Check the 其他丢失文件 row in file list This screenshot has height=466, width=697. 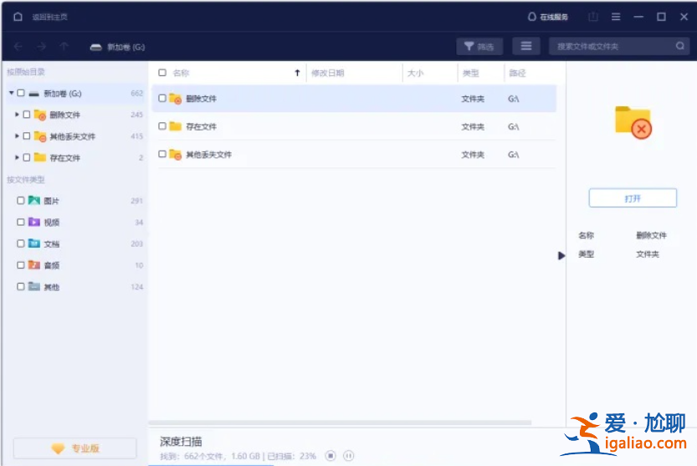(x=162, y=154)
